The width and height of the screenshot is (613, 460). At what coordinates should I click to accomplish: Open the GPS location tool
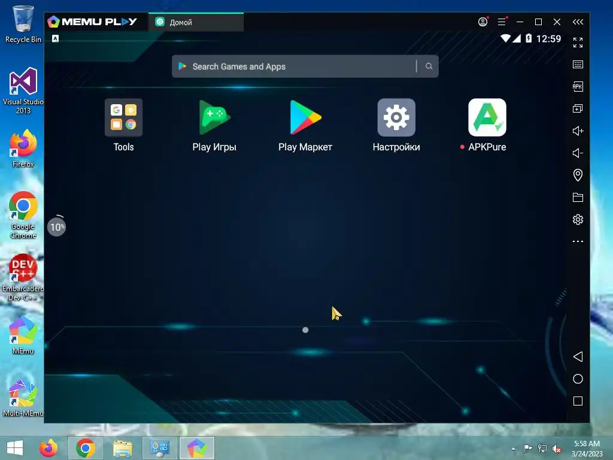tap(578, 175)
